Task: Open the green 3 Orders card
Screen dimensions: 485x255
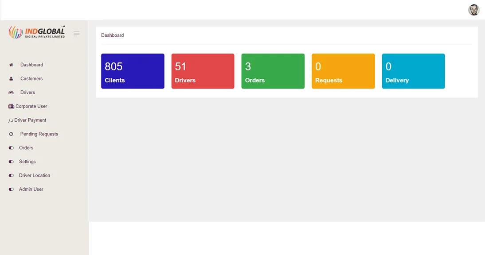Action: pos(273,71)
